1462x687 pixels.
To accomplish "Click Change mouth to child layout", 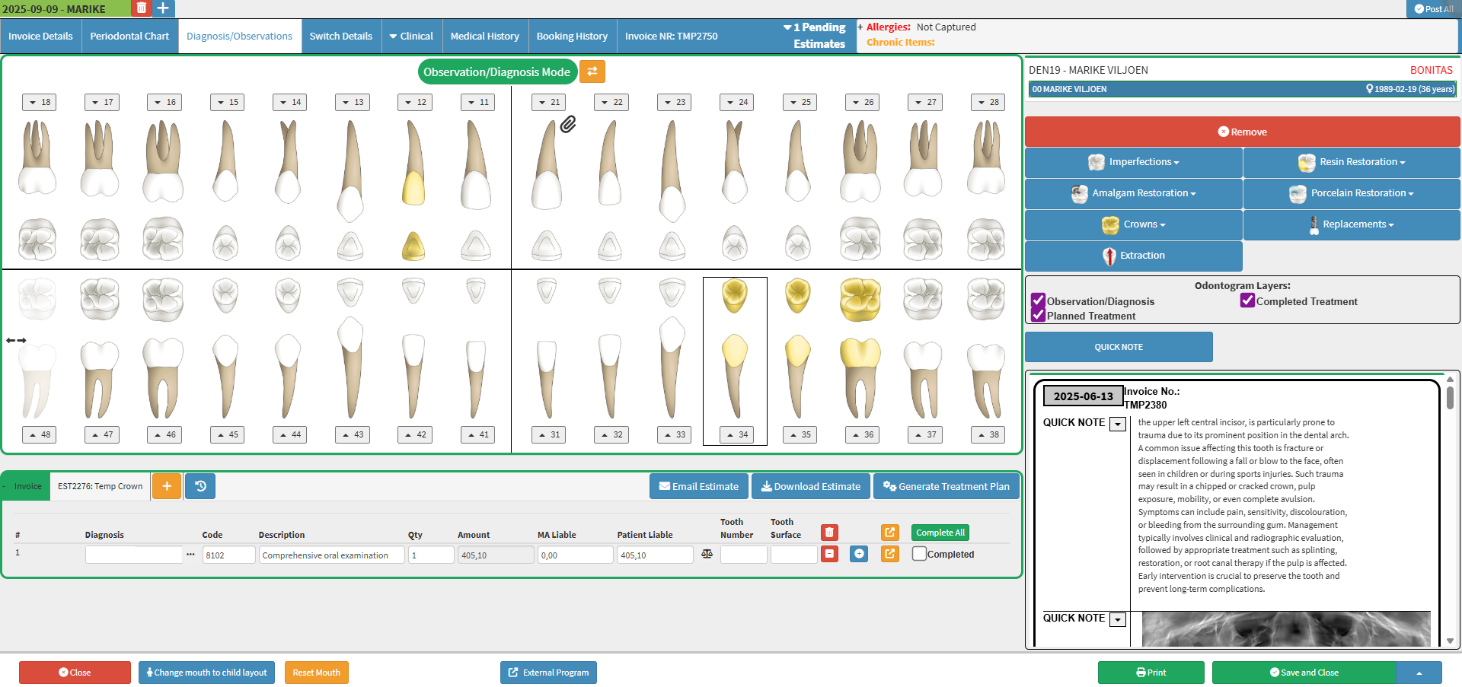I will click(x=206, y=673).
